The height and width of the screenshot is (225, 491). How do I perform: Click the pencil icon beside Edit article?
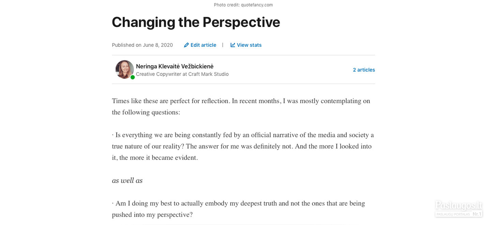click(x=186, y=45)
